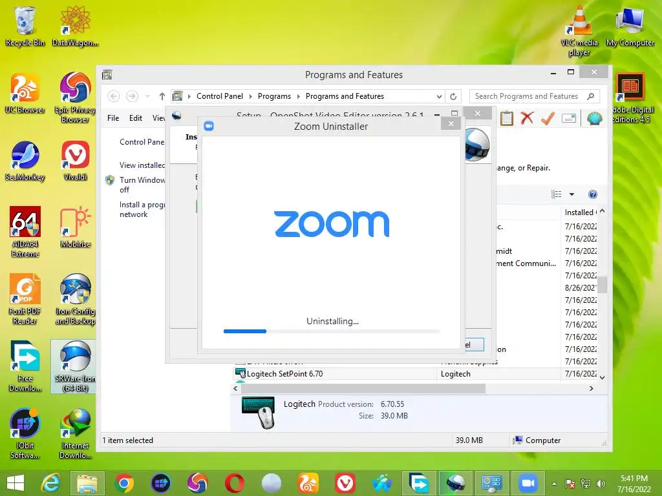
Task: Click the Zoom uninstalling progress bar
Action: pos(332,331)
